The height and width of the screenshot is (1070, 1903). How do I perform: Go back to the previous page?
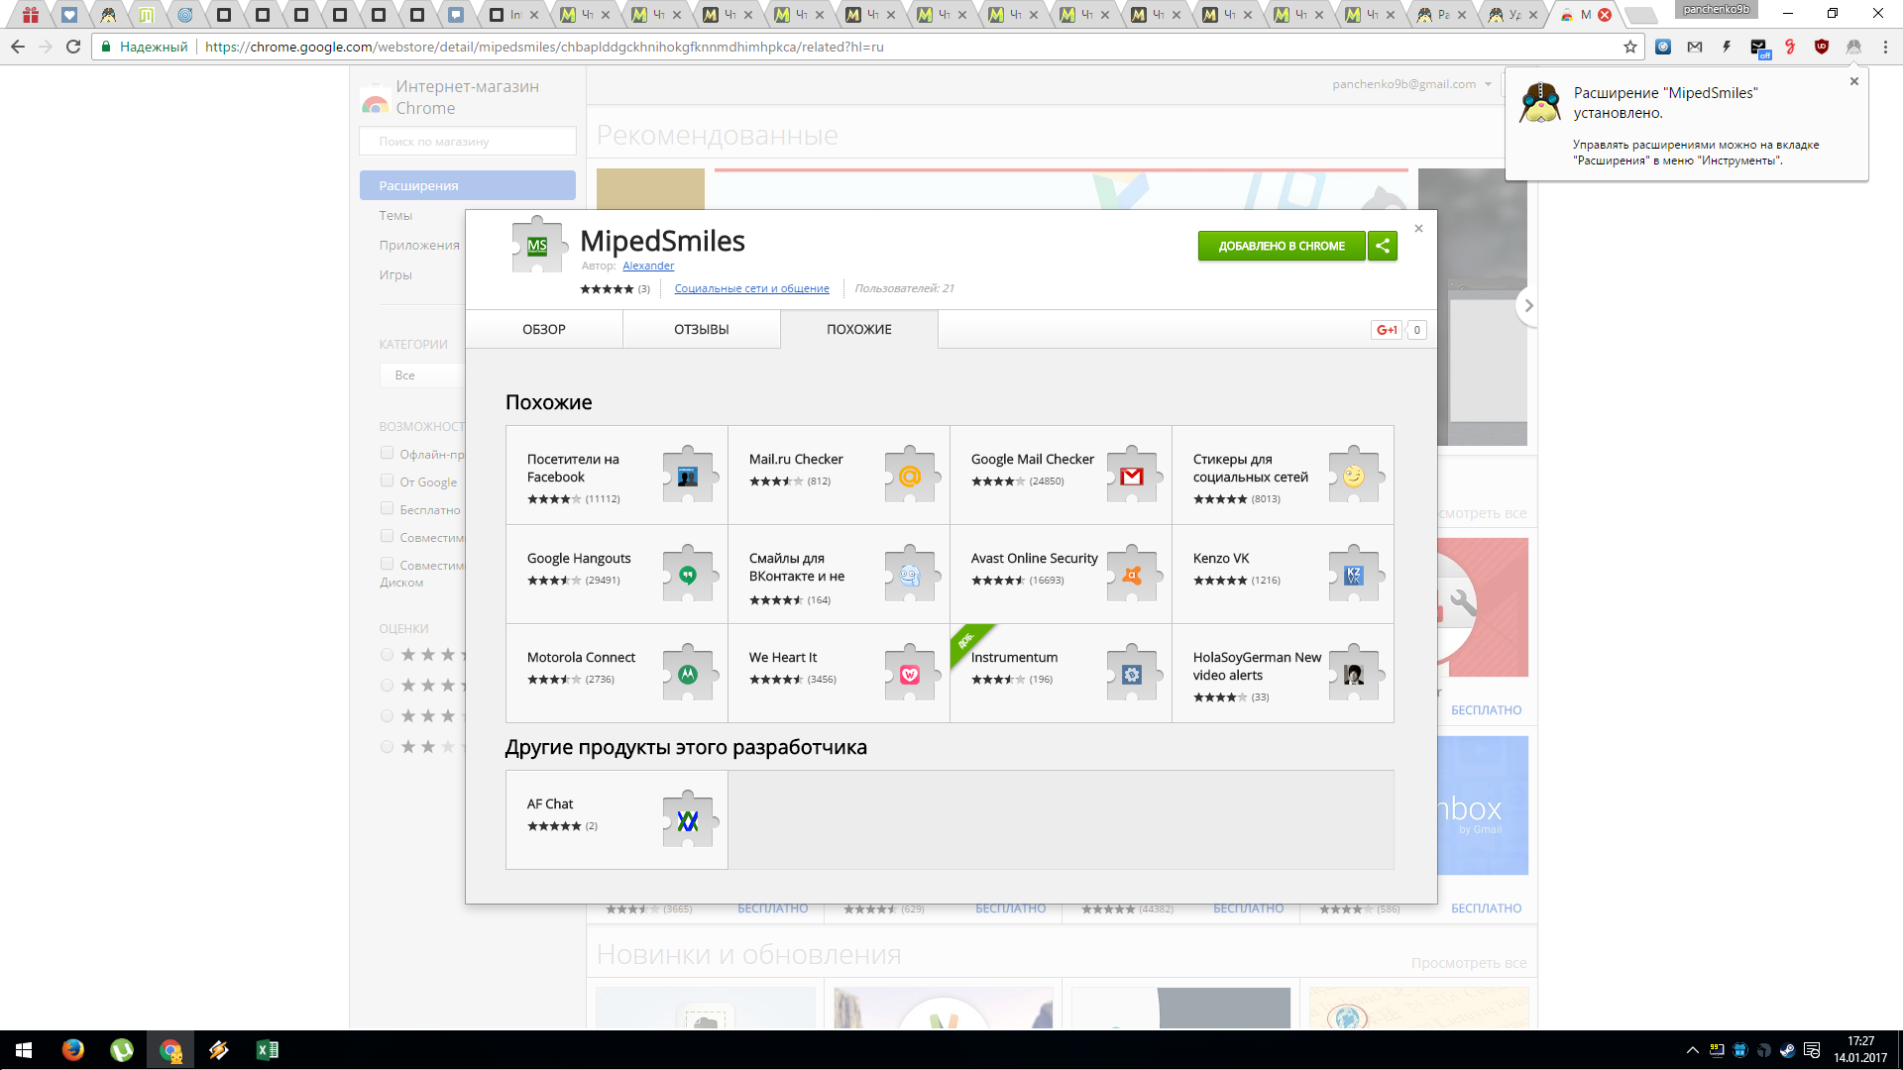point(18,47)
